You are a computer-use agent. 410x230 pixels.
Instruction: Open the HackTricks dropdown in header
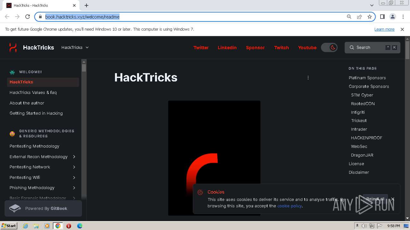coord(75,47)
